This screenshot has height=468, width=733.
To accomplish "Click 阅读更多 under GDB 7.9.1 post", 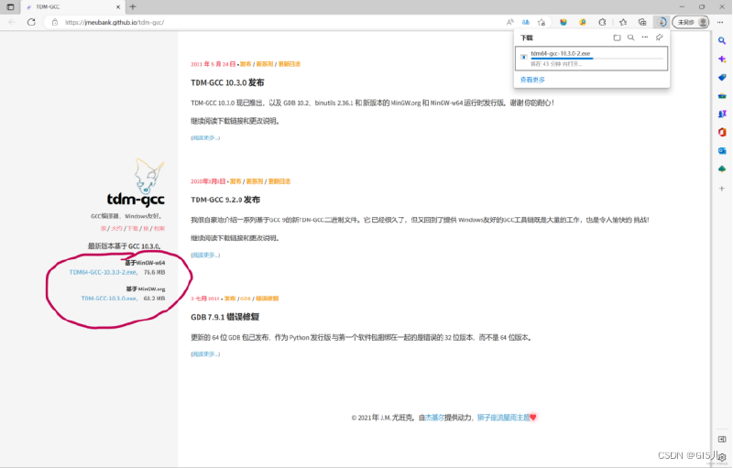I will tap(205, 354).
